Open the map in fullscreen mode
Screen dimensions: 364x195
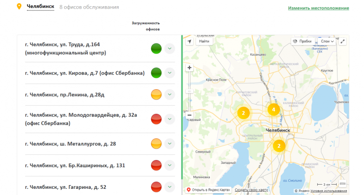(342, 42)
